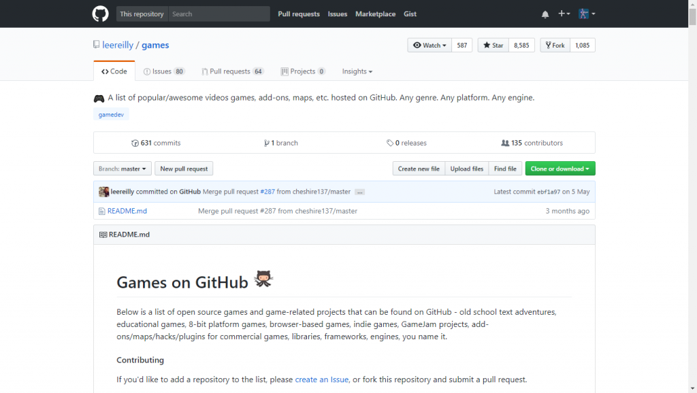Click the GitHub octocat logo
697x393 pixels.
coord(100,14)
